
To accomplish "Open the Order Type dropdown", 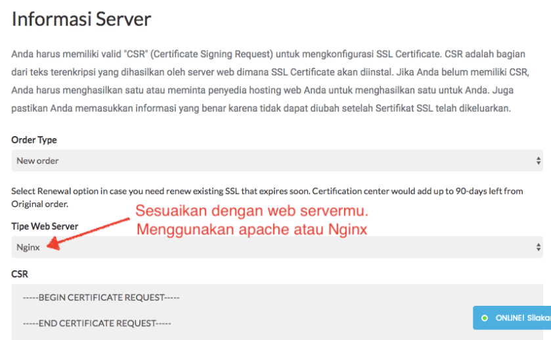I will pos(277,161).
